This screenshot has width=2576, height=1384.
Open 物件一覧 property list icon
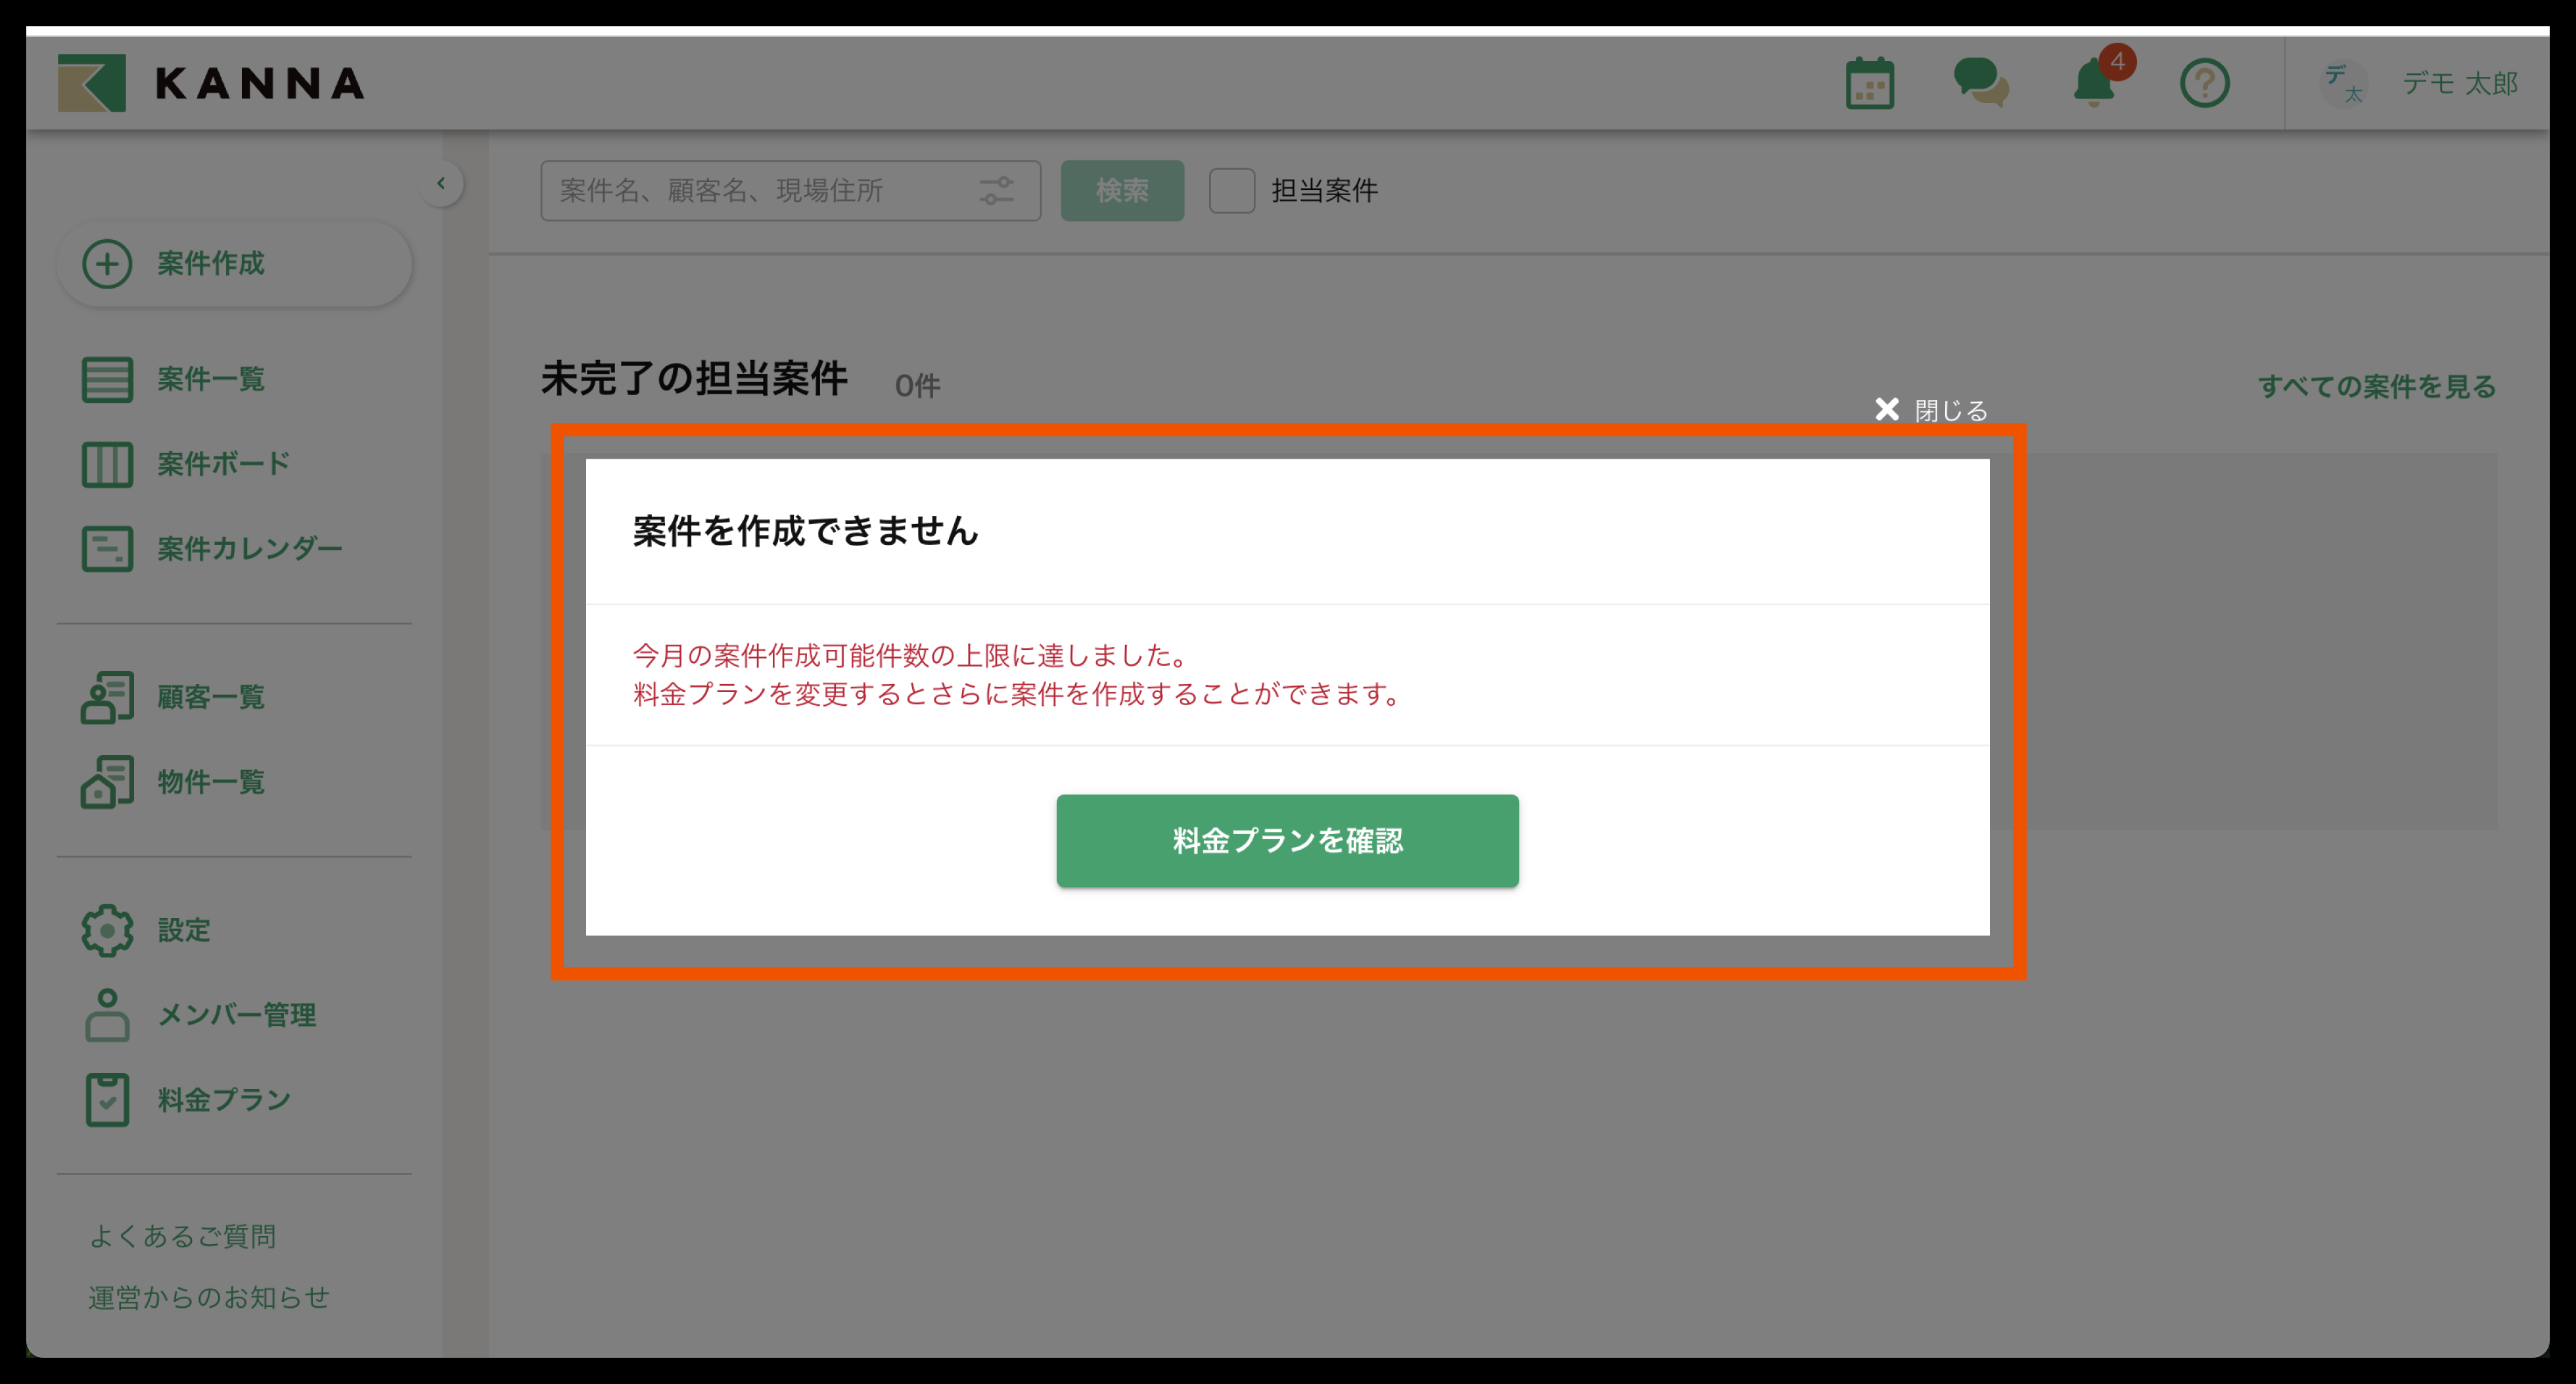[107, 781]
